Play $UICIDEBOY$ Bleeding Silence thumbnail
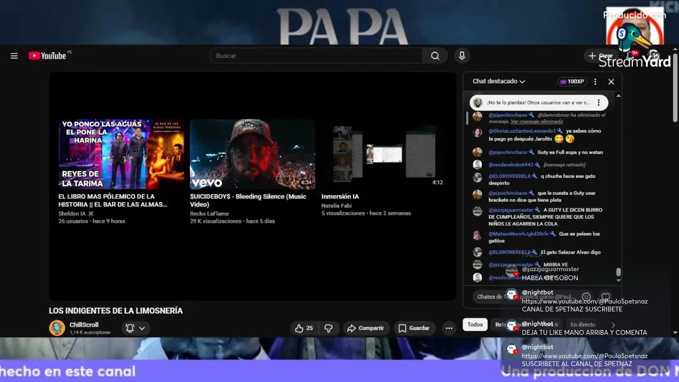 [x=253, y=154]
